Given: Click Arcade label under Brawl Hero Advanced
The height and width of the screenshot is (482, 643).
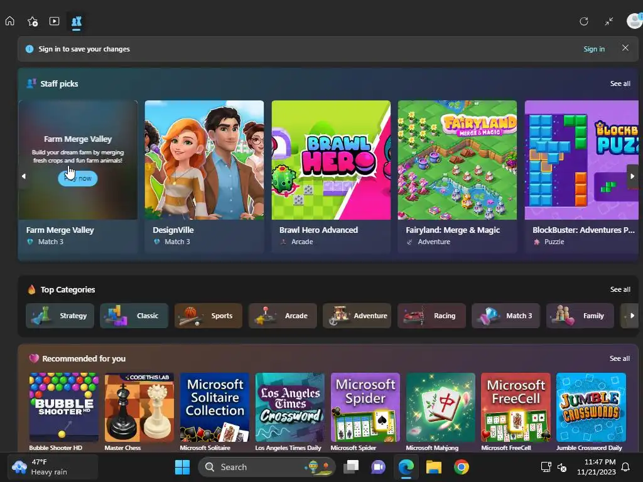Looking at the screenshot, I should (x=302, y=242).
